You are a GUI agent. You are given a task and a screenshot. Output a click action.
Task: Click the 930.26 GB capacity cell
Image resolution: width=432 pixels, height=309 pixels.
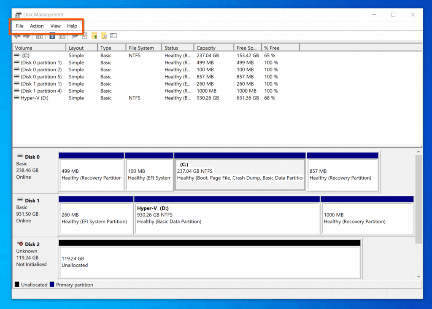coord(208,98)
